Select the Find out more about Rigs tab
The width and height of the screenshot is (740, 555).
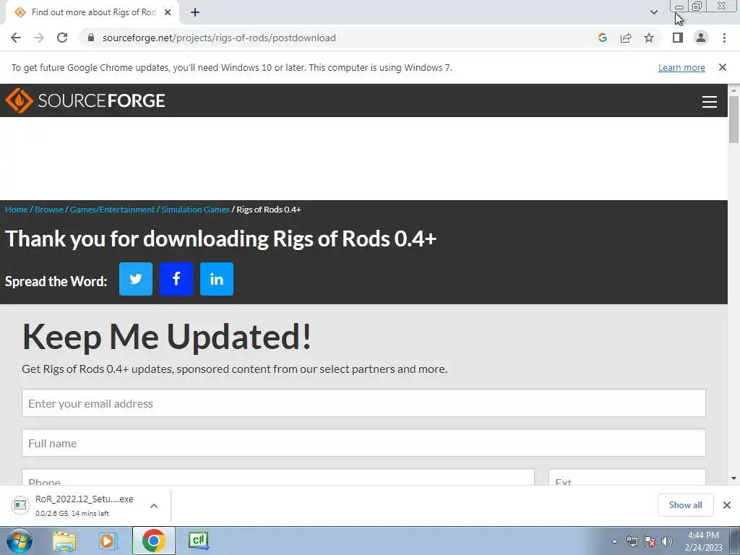pos(93,12)
